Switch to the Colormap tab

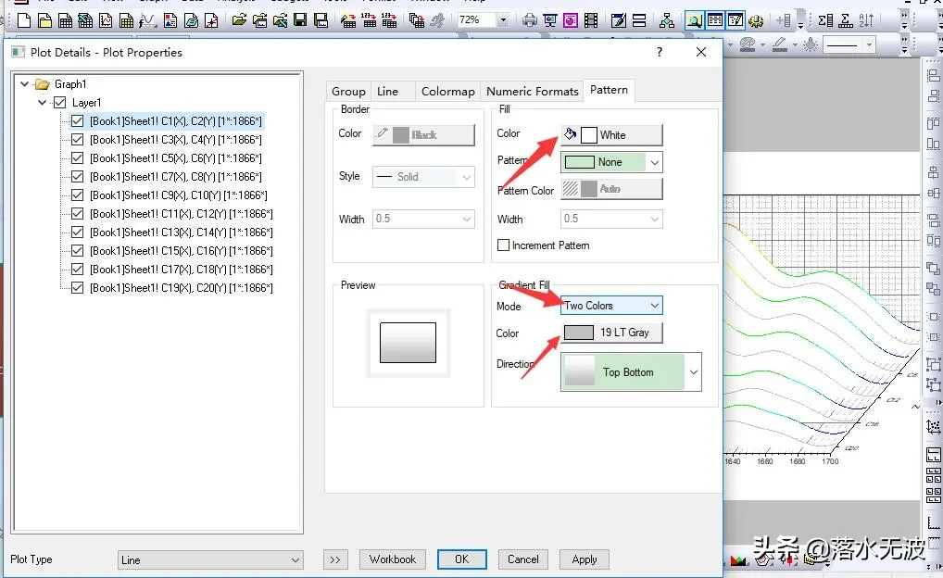click(448, 92)
